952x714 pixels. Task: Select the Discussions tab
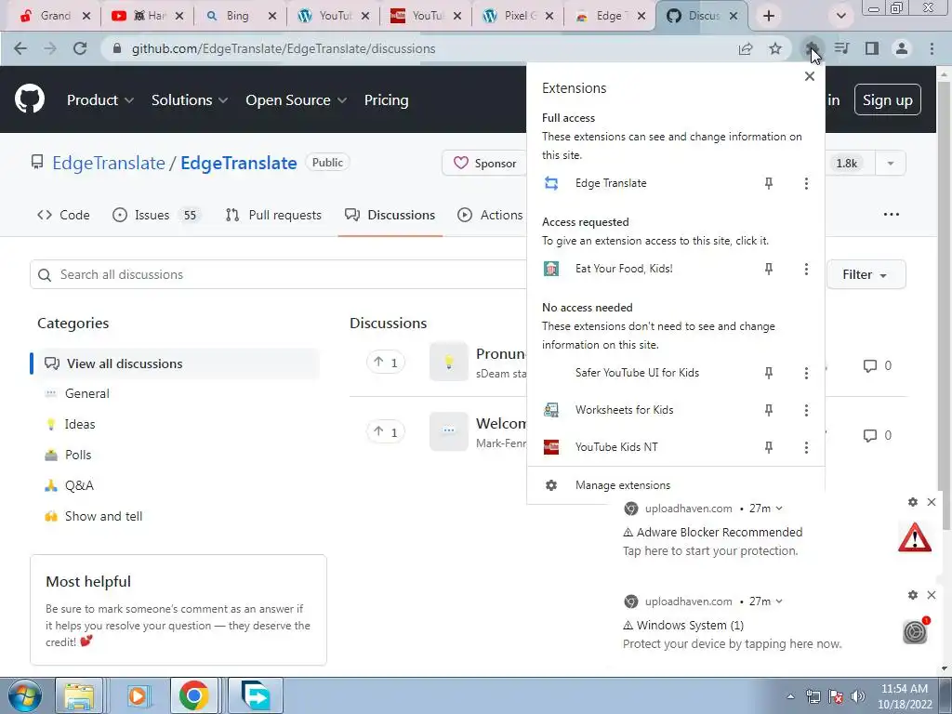click(x=390, y=215)
